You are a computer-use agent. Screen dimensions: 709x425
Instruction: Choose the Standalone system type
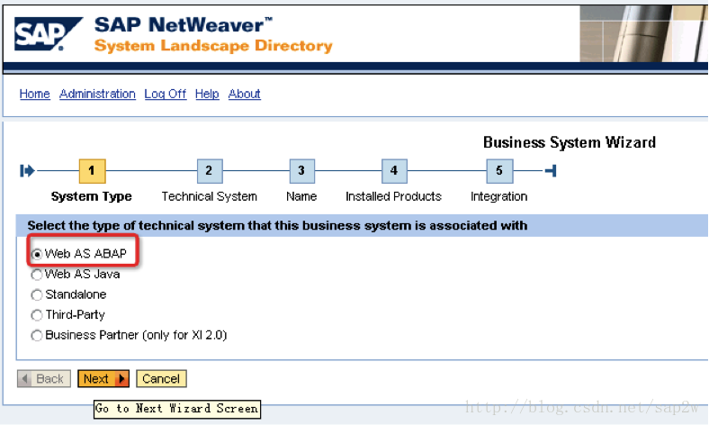37,295
